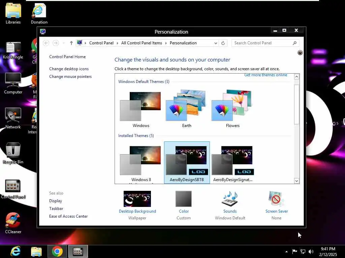The height and width of the screenshot is (258, 345).
Task: Click the Back navigation arrow
Action: tap(46, 43)
